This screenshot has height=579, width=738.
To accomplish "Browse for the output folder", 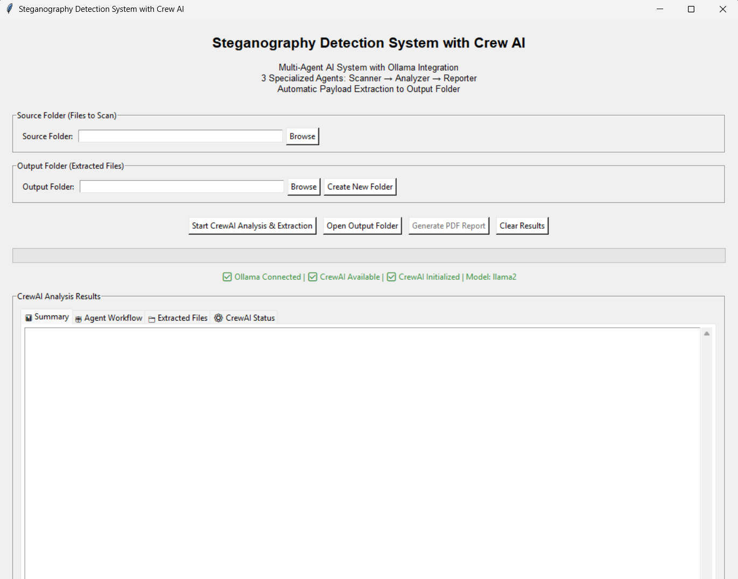I will [x=304, y=187].
